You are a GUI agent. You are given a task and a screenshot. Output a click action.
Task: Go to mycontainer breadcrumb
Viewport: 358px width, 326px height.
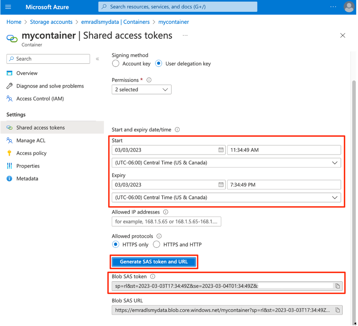click(x=174, y=22)
